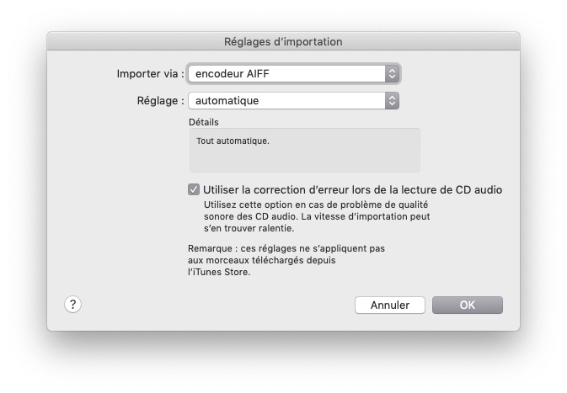Click the automatique value text

point(227,100)
